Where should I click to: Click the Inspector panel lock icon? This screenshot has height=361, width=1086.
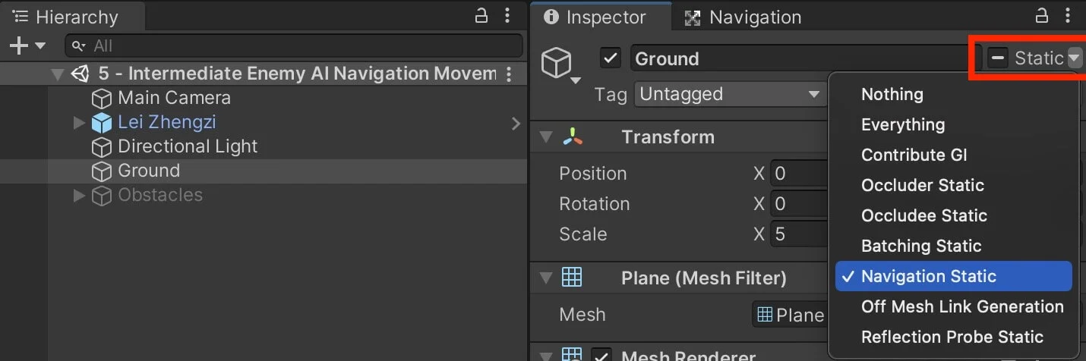point(1045,15)
